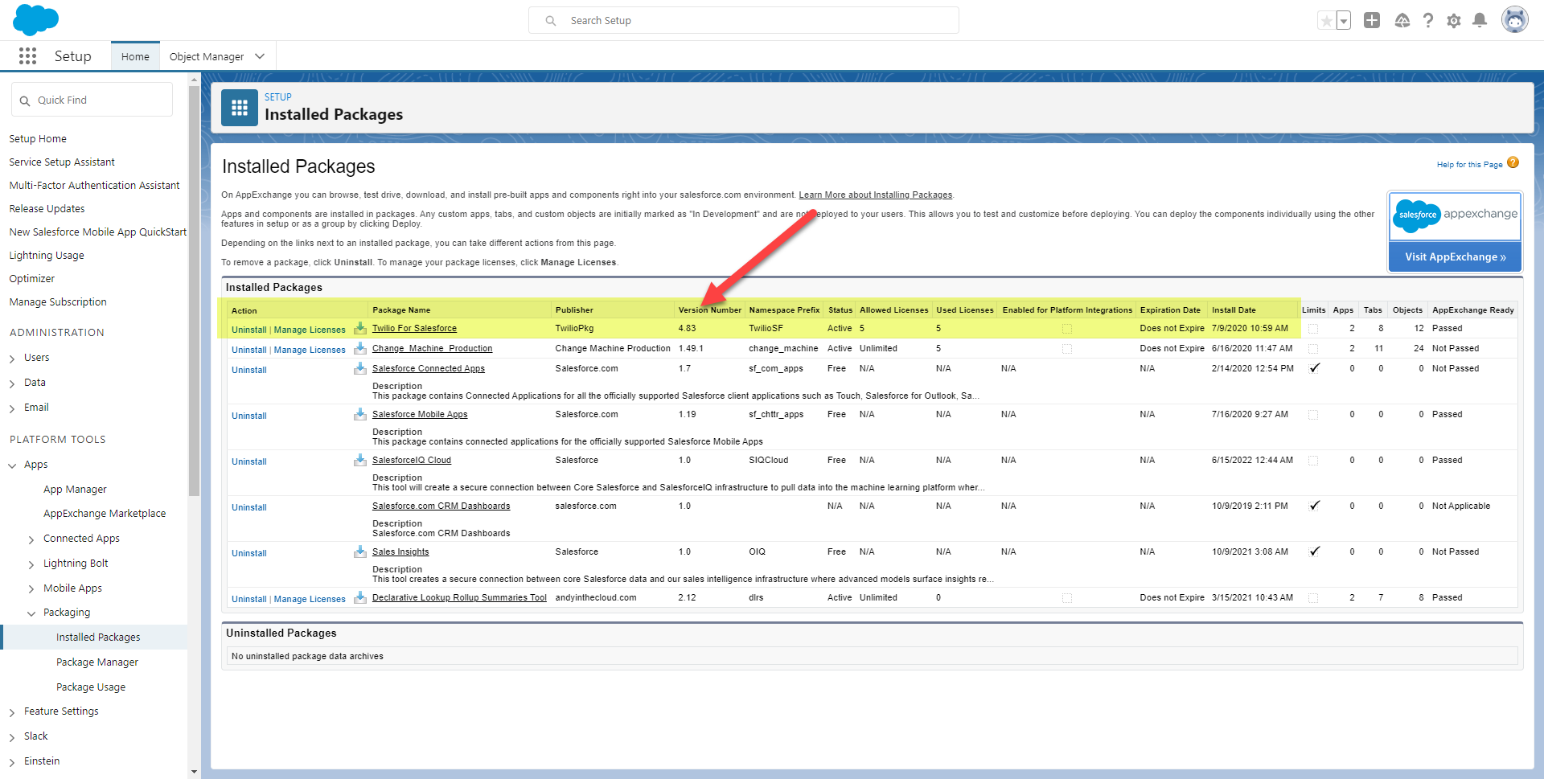1544x779 pixels.
Task: Click the Salesforce cloud logo
Action: click(x=35, y=19)
